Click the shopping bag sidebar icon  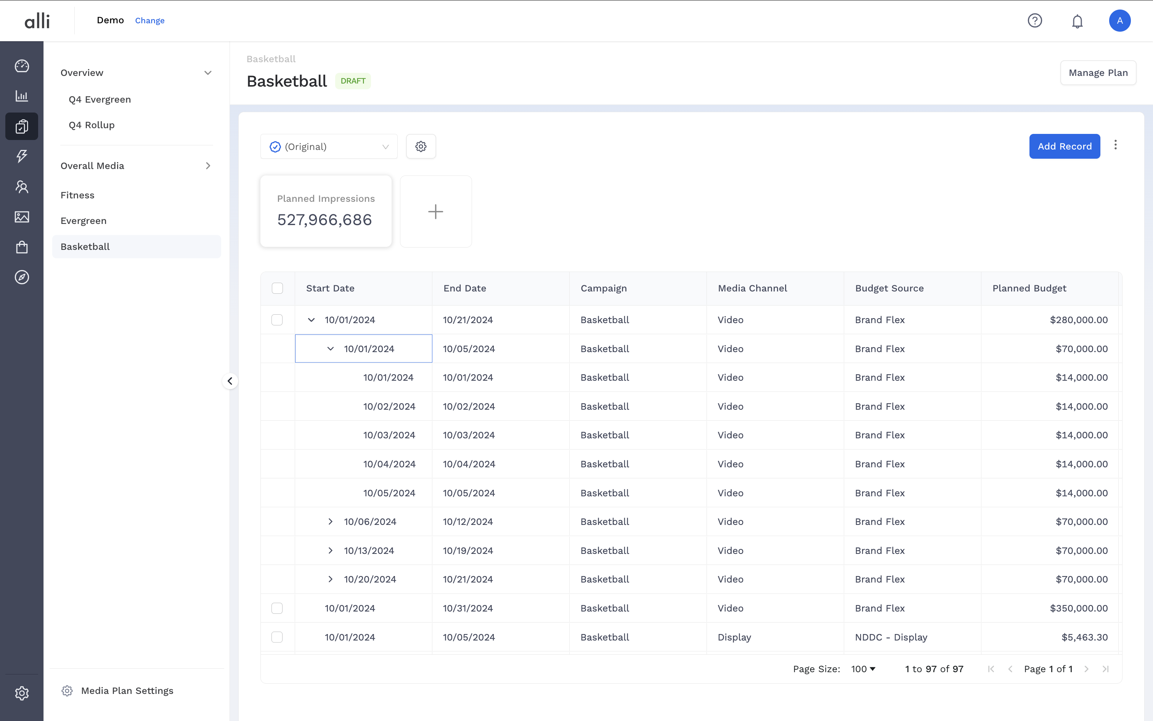coord(22,247)
